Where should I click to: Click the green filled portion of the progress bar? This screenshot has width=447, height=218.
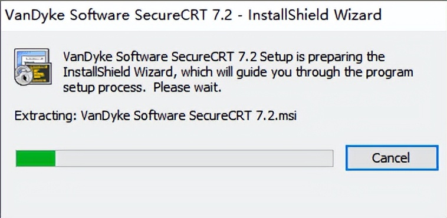(35, 158)
